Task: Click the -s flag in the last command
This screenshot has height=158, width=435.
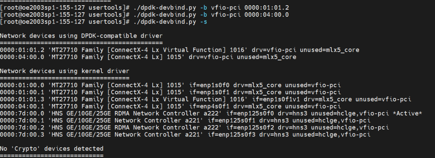Action: click(204, 22)
